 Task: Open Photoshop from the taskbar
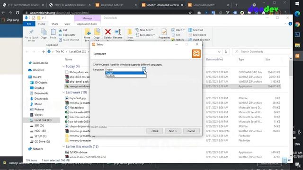click(x=297, y=34)
